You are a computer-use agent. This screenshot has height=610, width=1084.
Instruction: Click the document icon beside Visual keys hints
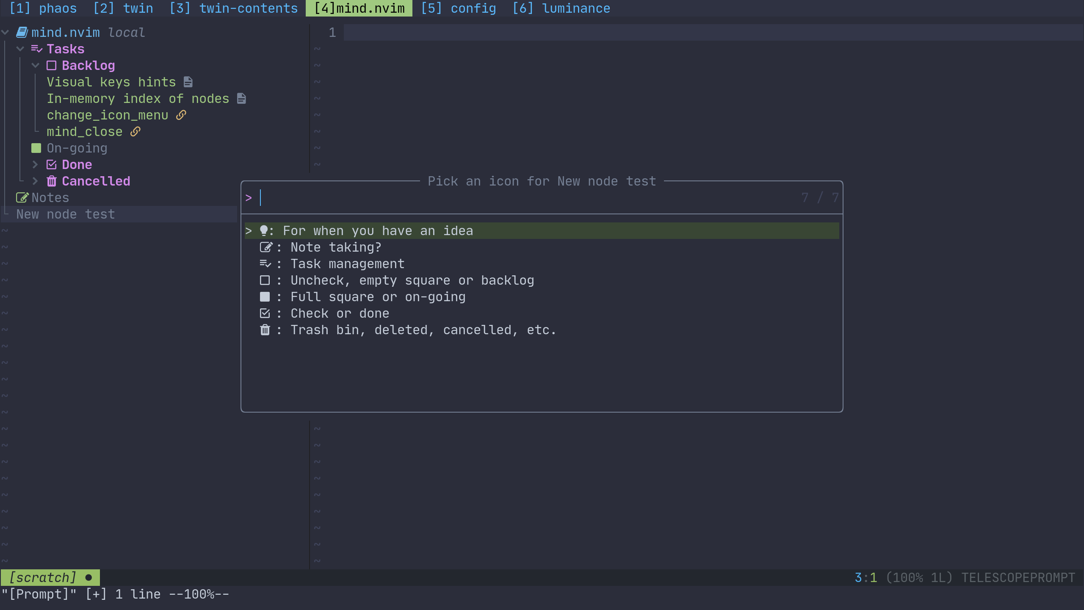click(188, 81)
